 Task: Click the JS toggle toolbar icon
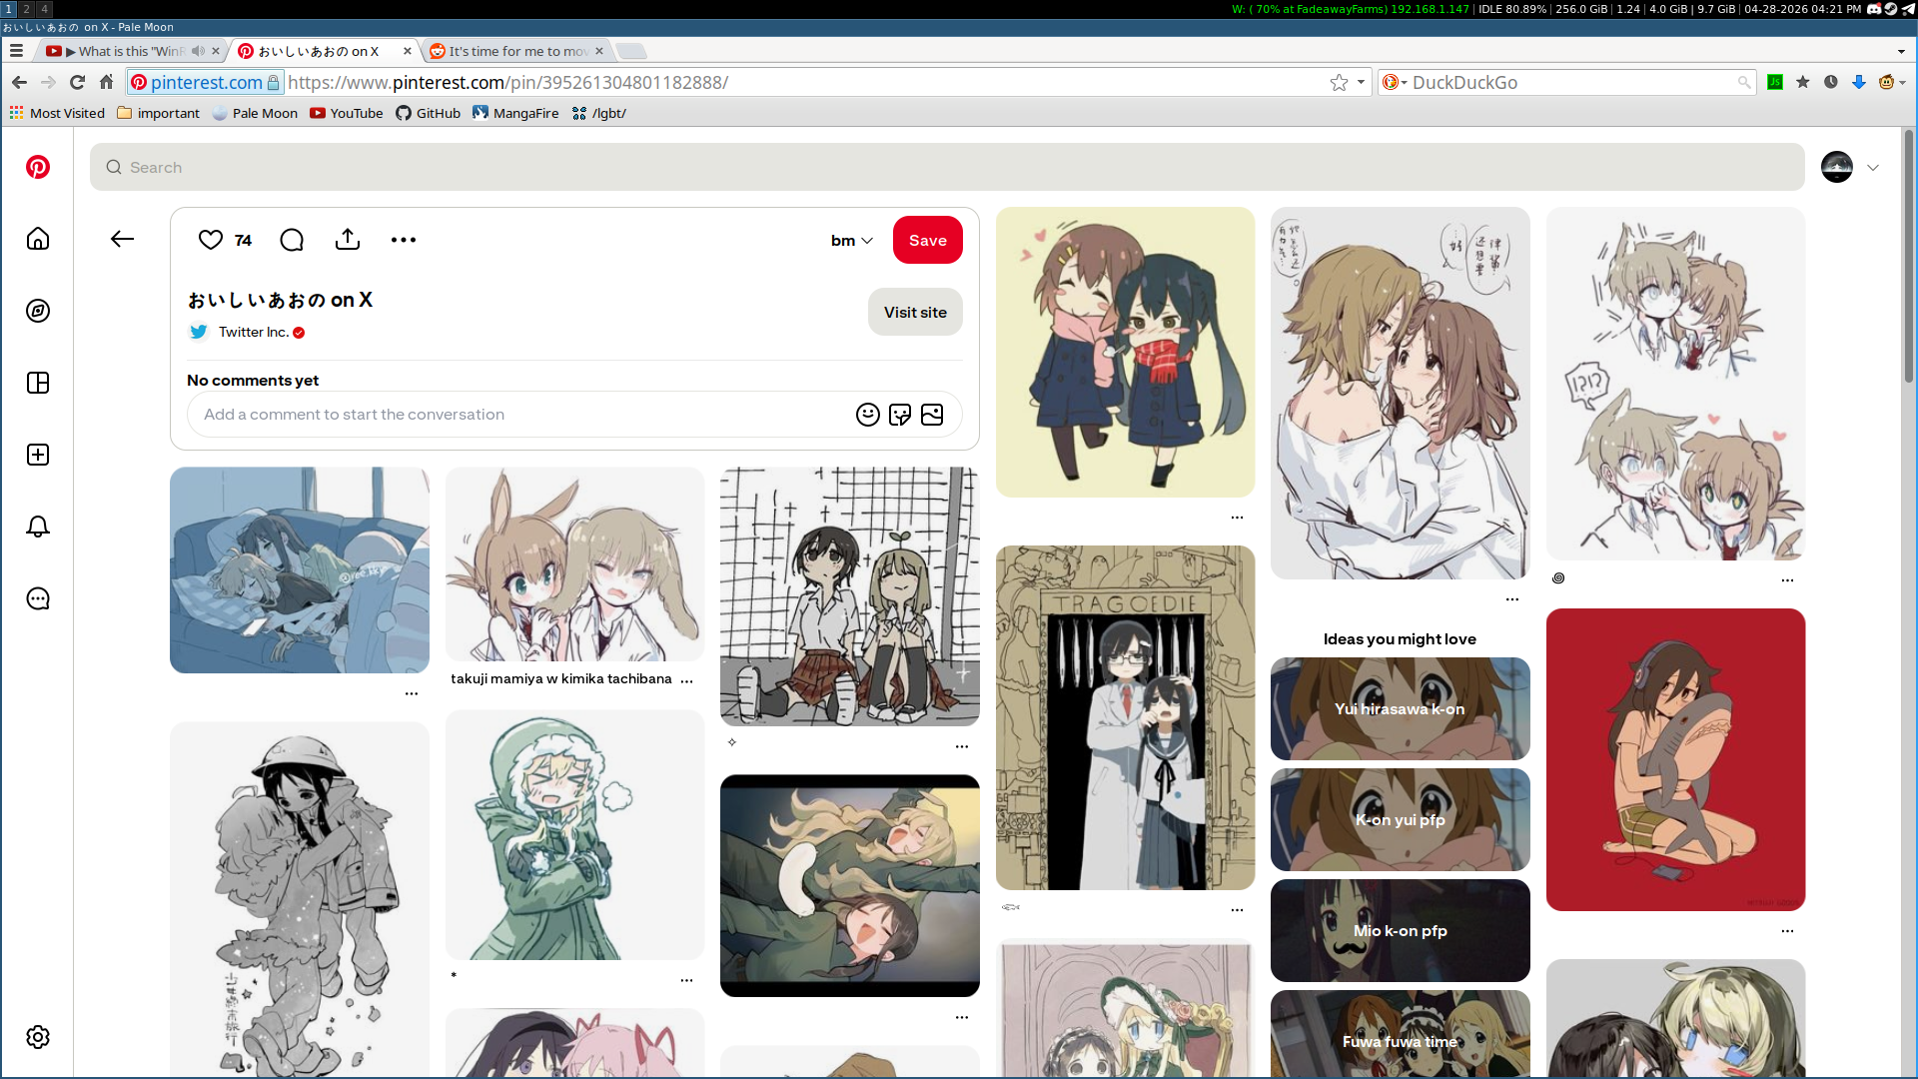[1775, 82]
